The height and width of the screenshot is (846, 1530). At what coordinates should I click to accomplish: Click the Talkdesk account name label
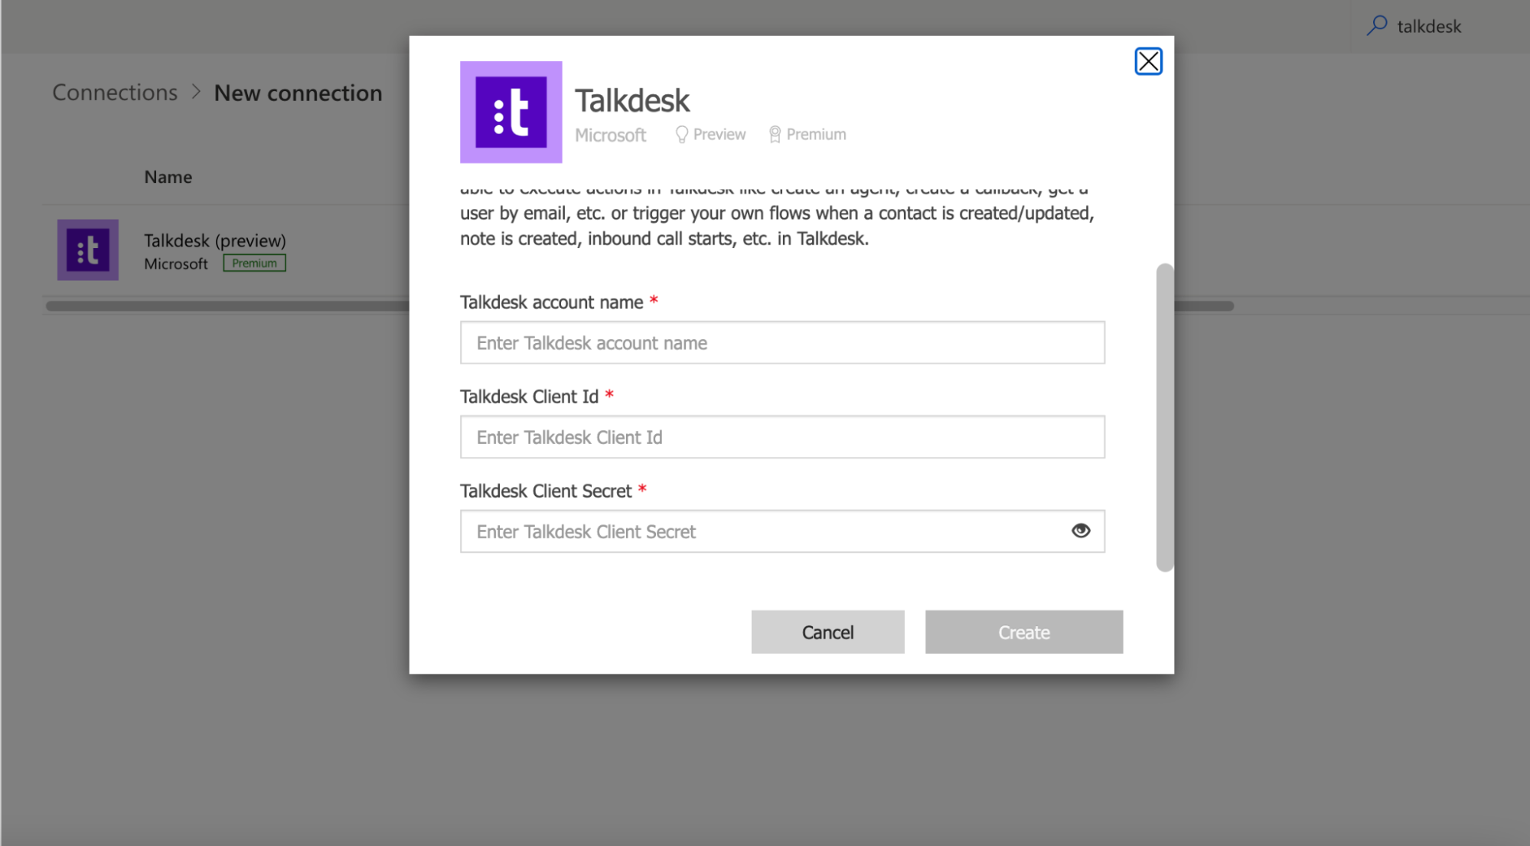[551, 302]
